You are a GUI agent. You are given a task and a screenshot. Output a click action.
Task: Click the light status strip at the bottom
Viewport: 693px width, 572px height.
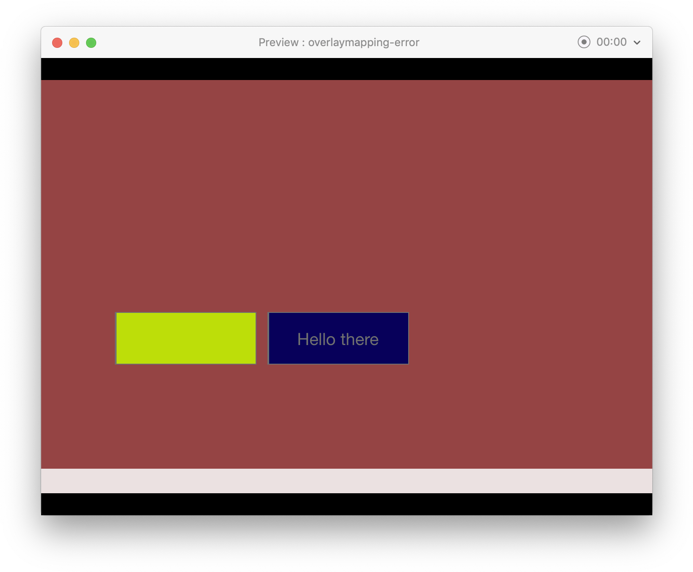click(x=346, y=481)
